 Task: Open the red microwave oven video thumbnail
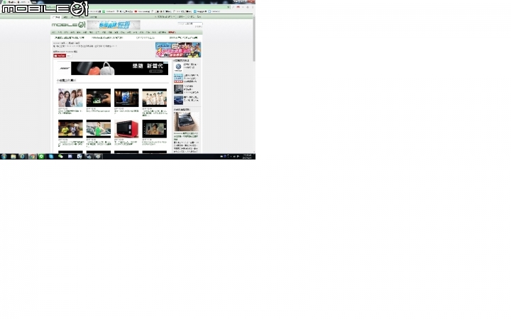click(x=126, y=129)
